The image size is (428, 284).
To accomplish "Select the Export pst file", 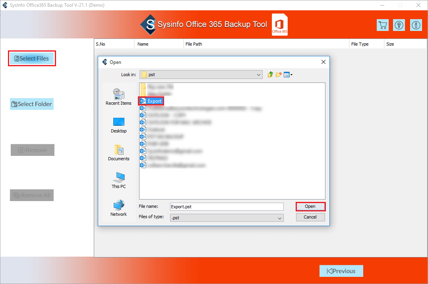I will pos(151,101).
